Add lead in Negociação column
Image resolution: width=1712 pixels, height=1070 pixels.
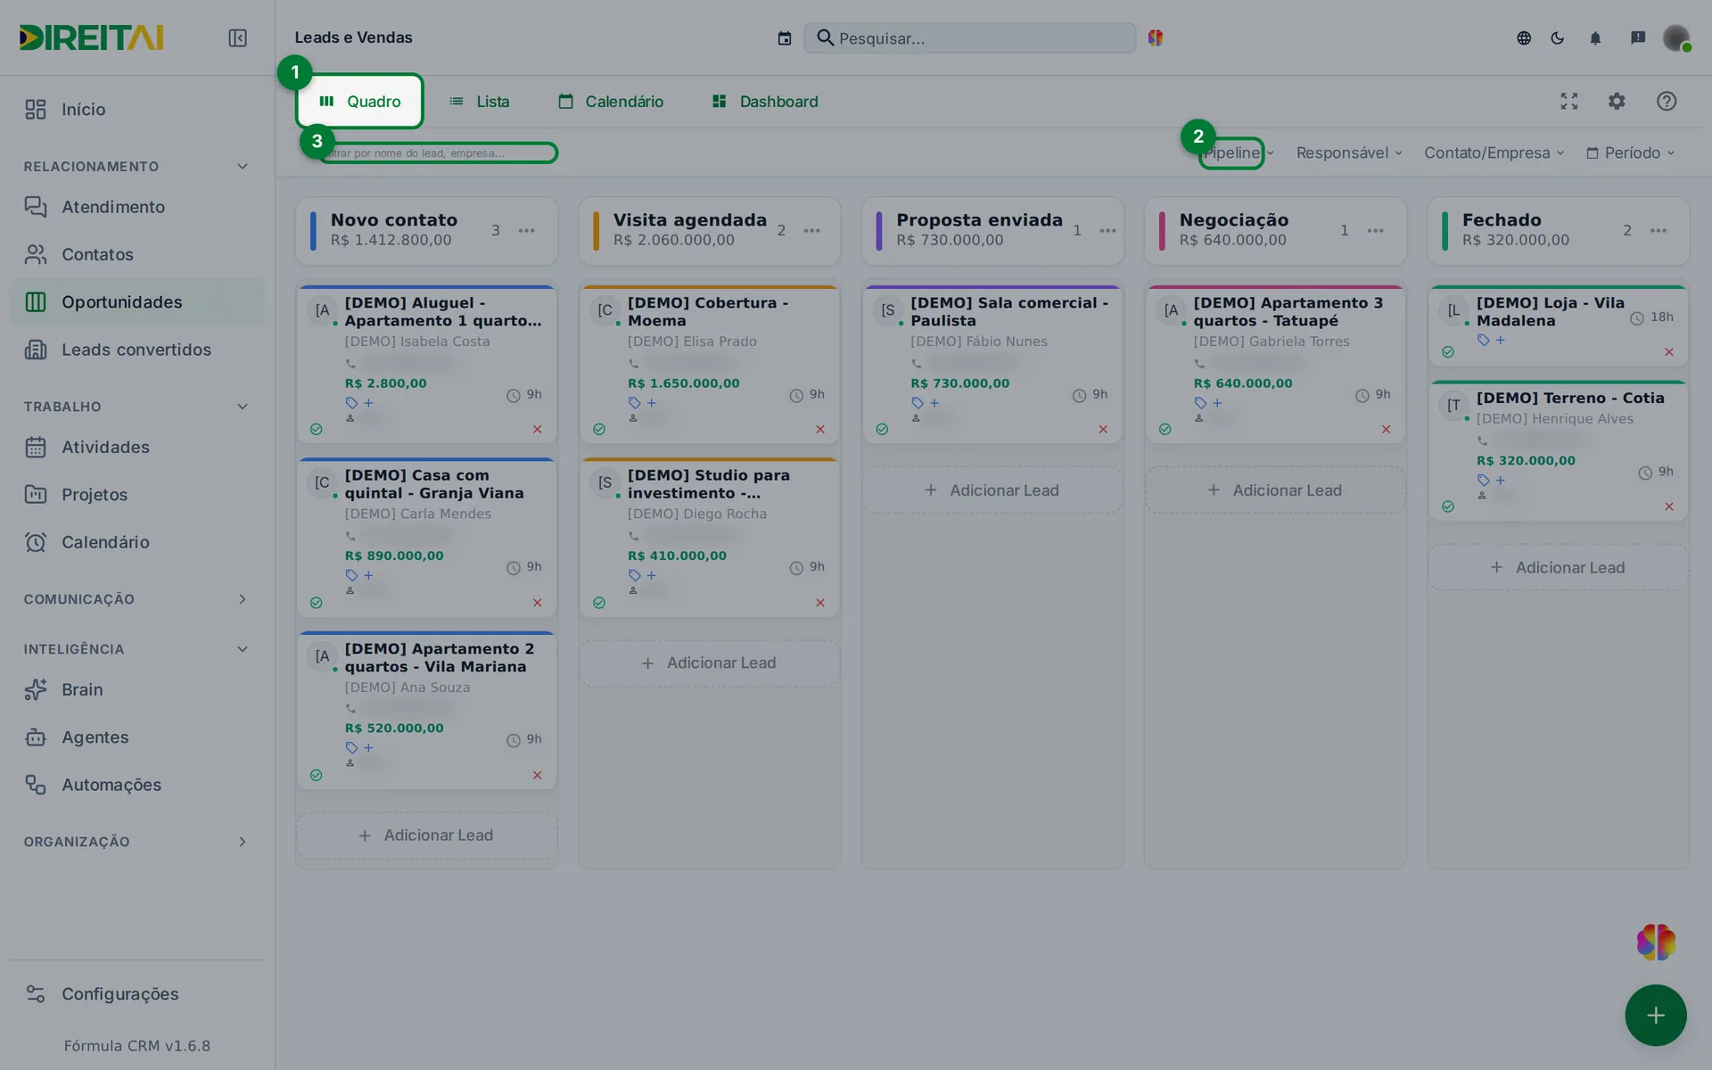pos(1275,490)
